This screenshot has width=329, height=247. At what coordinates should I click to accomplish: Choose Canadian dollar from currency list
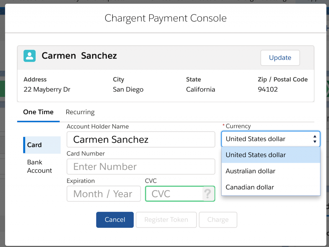point(271,187)
